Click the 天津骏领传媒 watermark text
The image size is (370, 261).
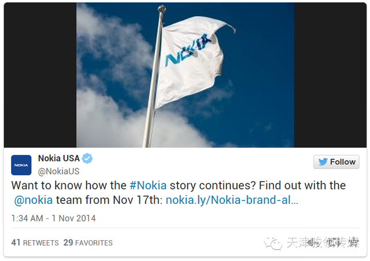coord(323,243)
